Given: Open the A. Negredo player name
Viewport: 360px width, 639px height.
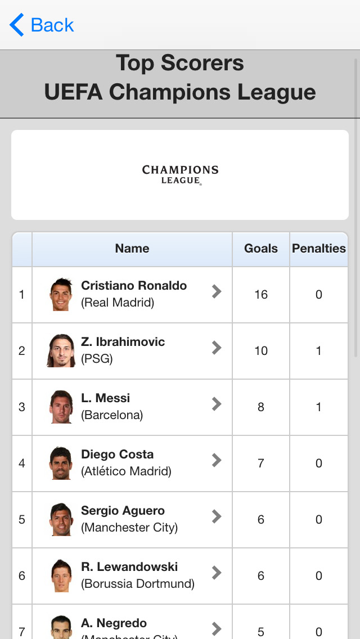Looking at the screenshot, I should (114, 623).
